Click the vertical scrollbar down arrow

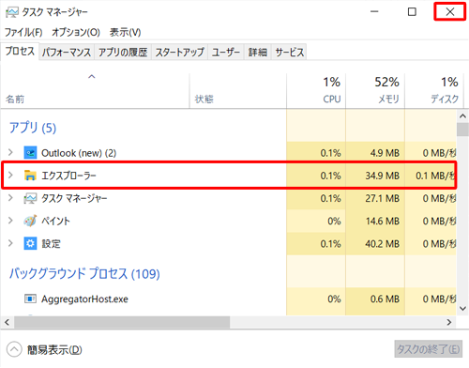(x=462, y=309)
